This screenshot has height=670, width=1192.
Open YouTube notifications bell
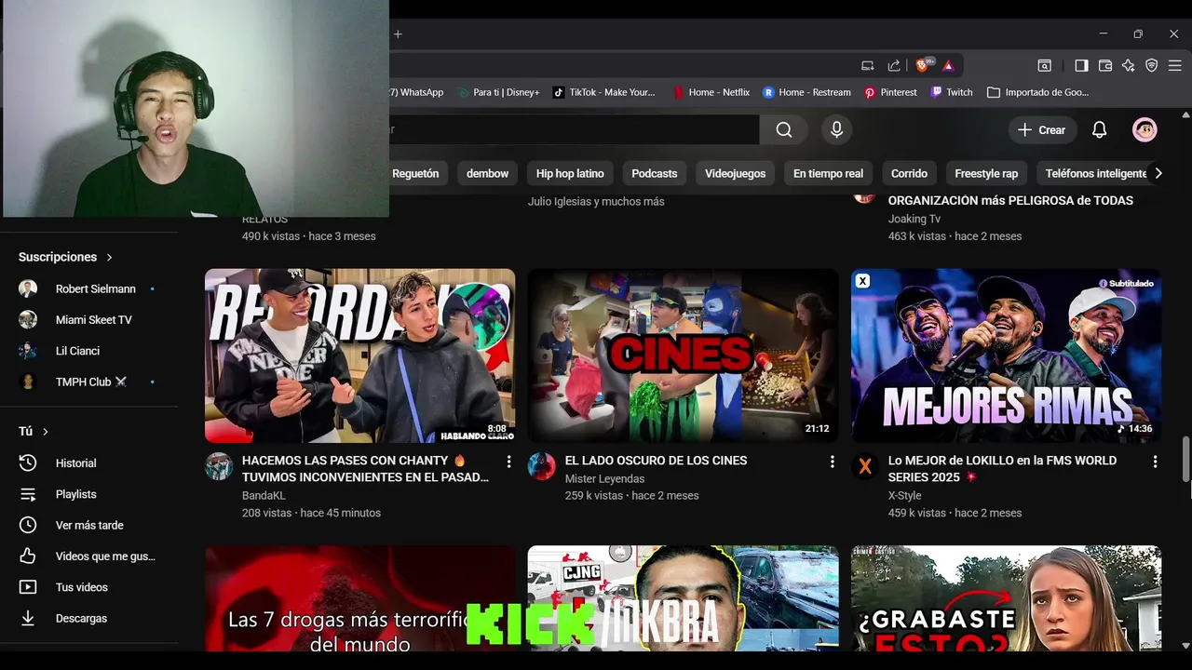point(1100,130)
